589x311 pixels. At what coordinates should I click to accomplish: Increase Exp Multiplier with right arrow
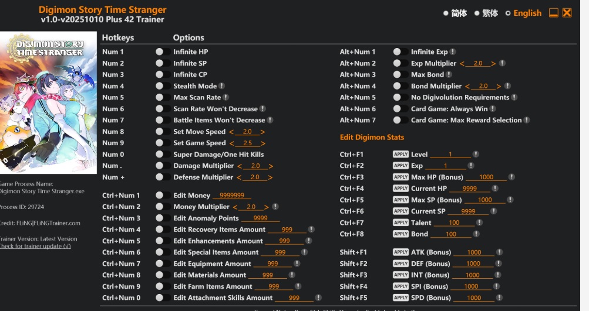click(x=493, y=64)
